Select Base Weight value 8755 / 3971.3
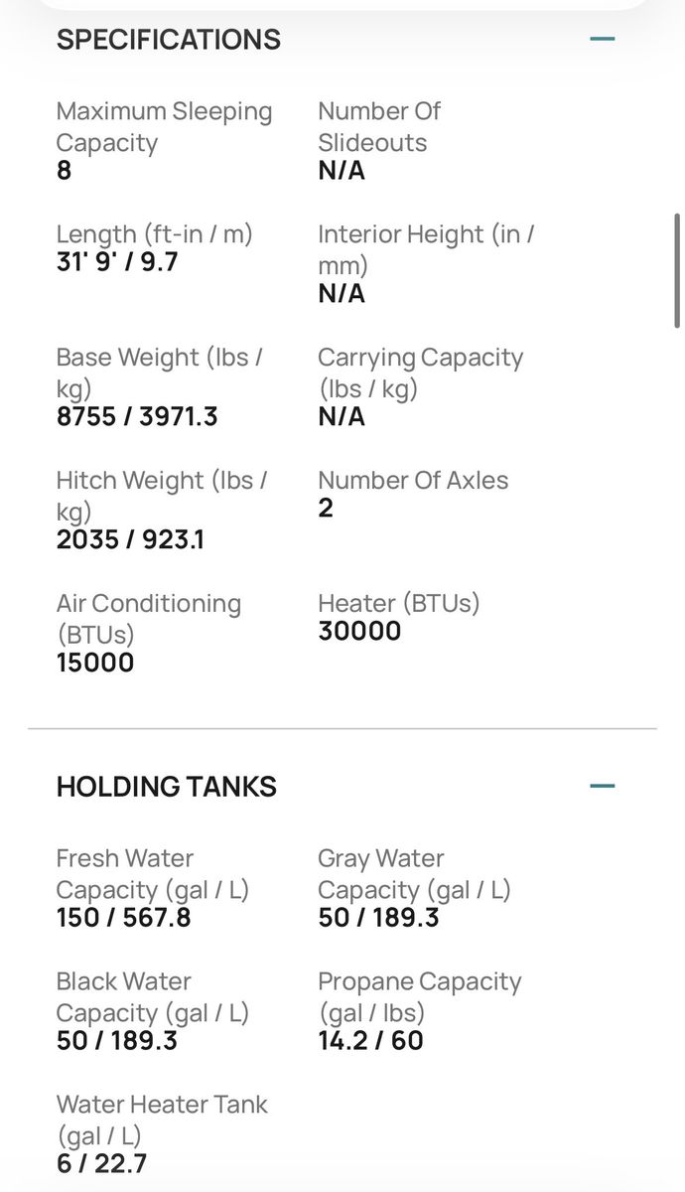The height and width of the screenshot is (1192, 685). click(x=137, y=416)
